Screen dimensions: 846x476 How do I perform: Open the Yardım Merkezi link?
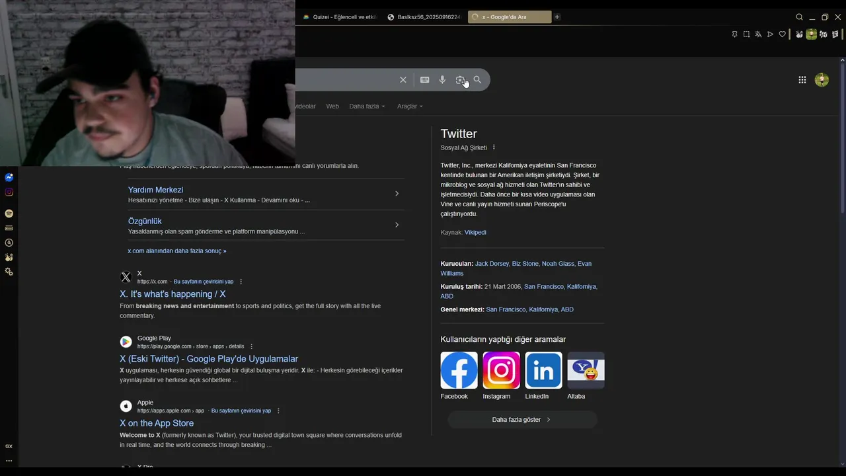click(x=155, y=190)
